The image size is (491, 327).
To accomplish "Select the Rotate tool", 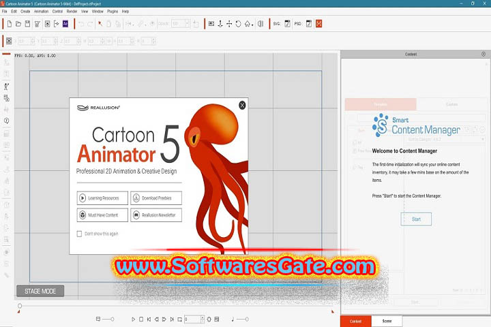I will click(x=238, y=24).
